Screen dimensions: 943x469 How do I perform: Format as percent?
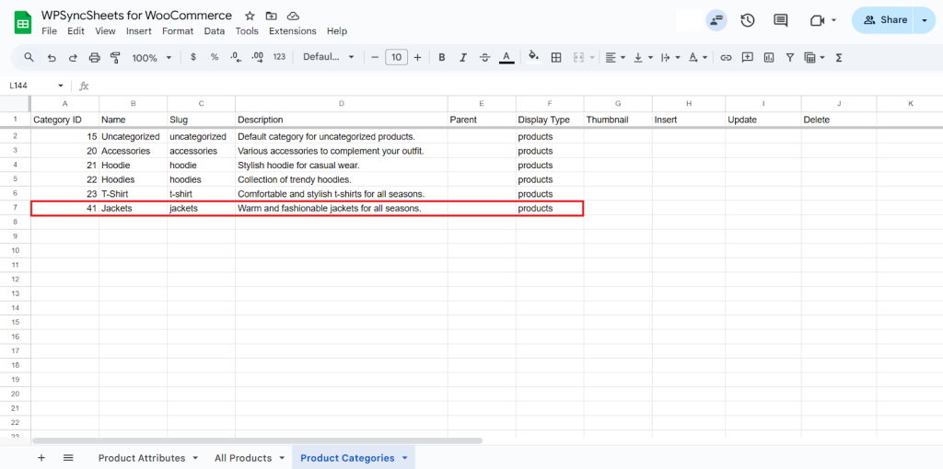tap(214, 57)
